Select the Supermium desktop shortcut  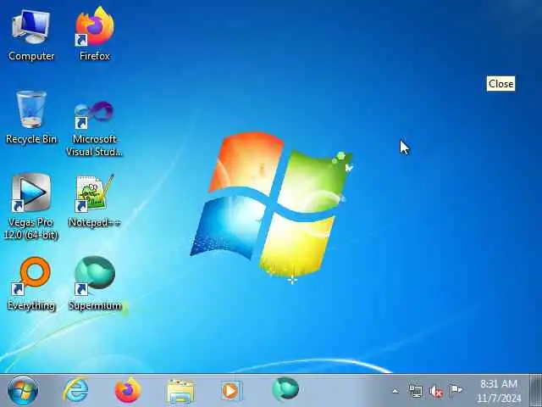(95, 284)
